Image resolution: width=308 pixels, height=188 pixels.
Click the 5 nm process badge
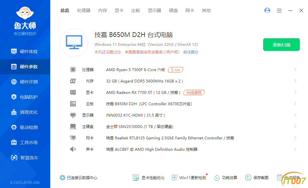[175, 70]
